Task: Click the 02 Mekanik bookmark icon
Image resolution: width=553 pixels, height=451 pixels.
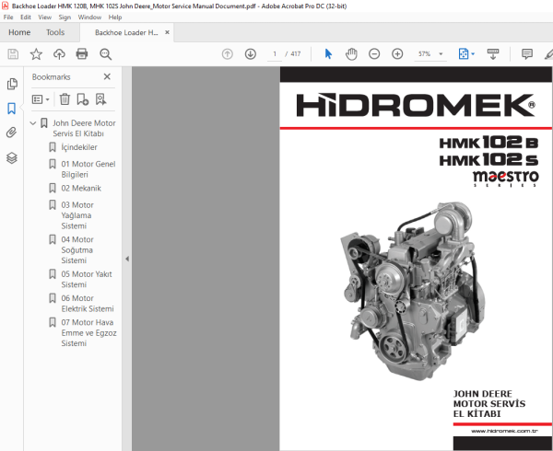Action: 53,188
